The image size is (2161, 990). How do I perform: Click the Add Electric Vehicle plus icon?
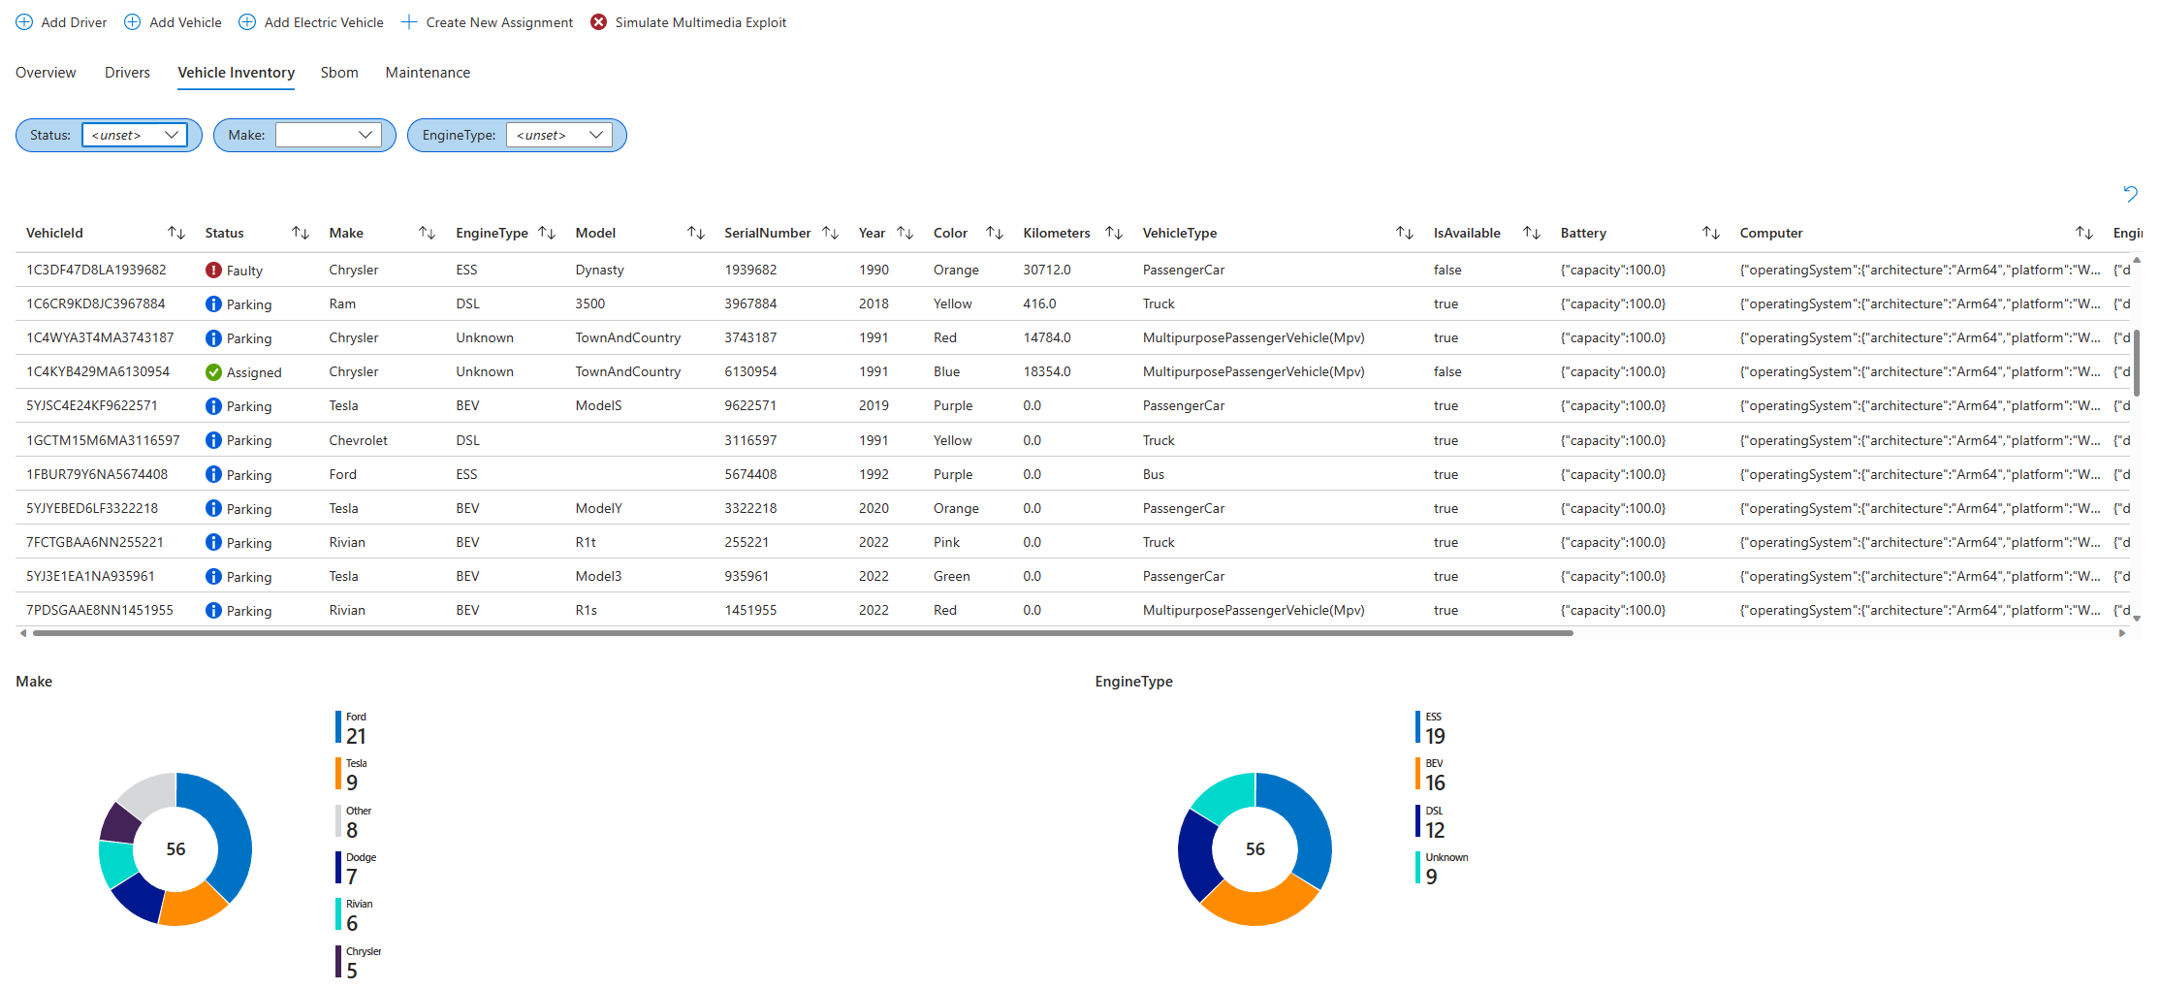(x=247, y=22)
